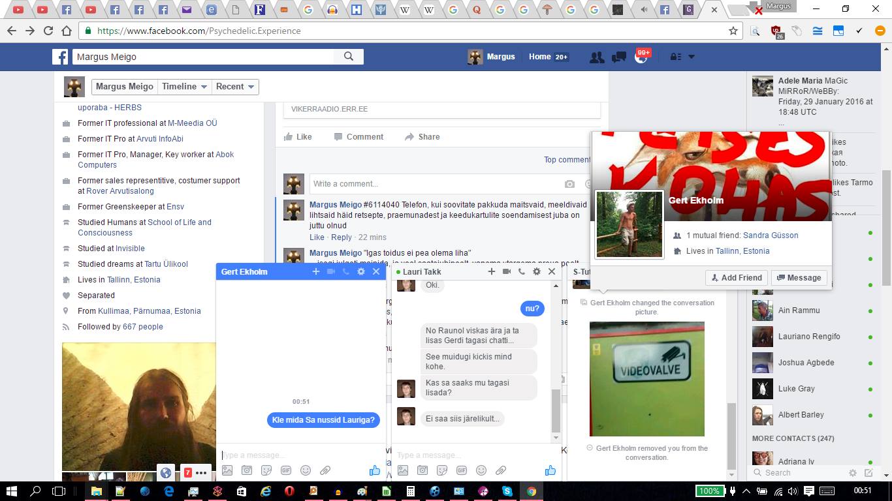Choose a sticker in the Gert Ekholm chat

pyautogui.click(x=266, y=470)
